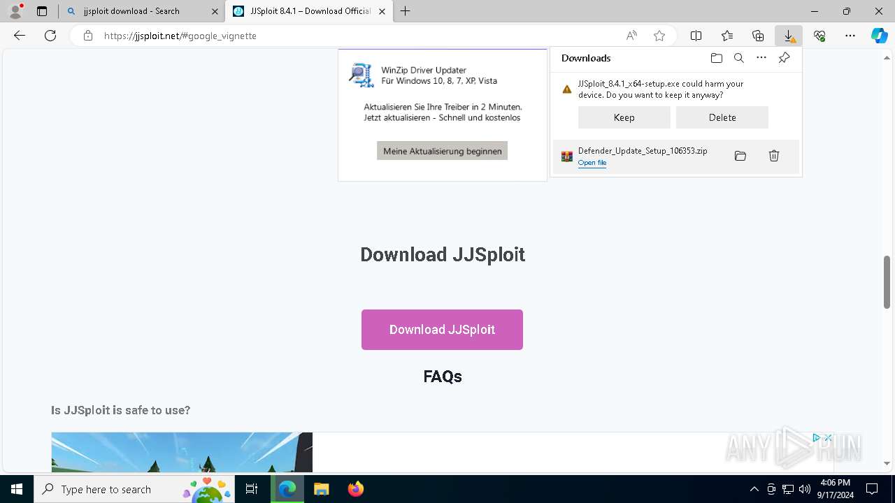895x503 pixels.
Task: View site info lock icon
Action: click(x=87, y=36)
